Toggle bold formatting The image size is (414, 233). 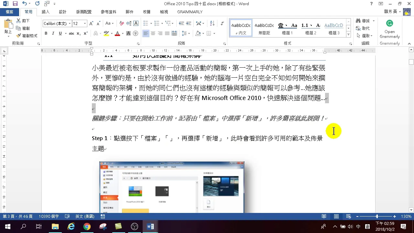(x=46, y=33)
